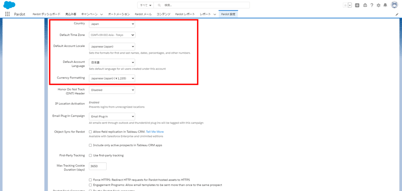Screen dimensions: 402x191
Task: Enable Use first-party tracking checkbox
Action: 90,156
